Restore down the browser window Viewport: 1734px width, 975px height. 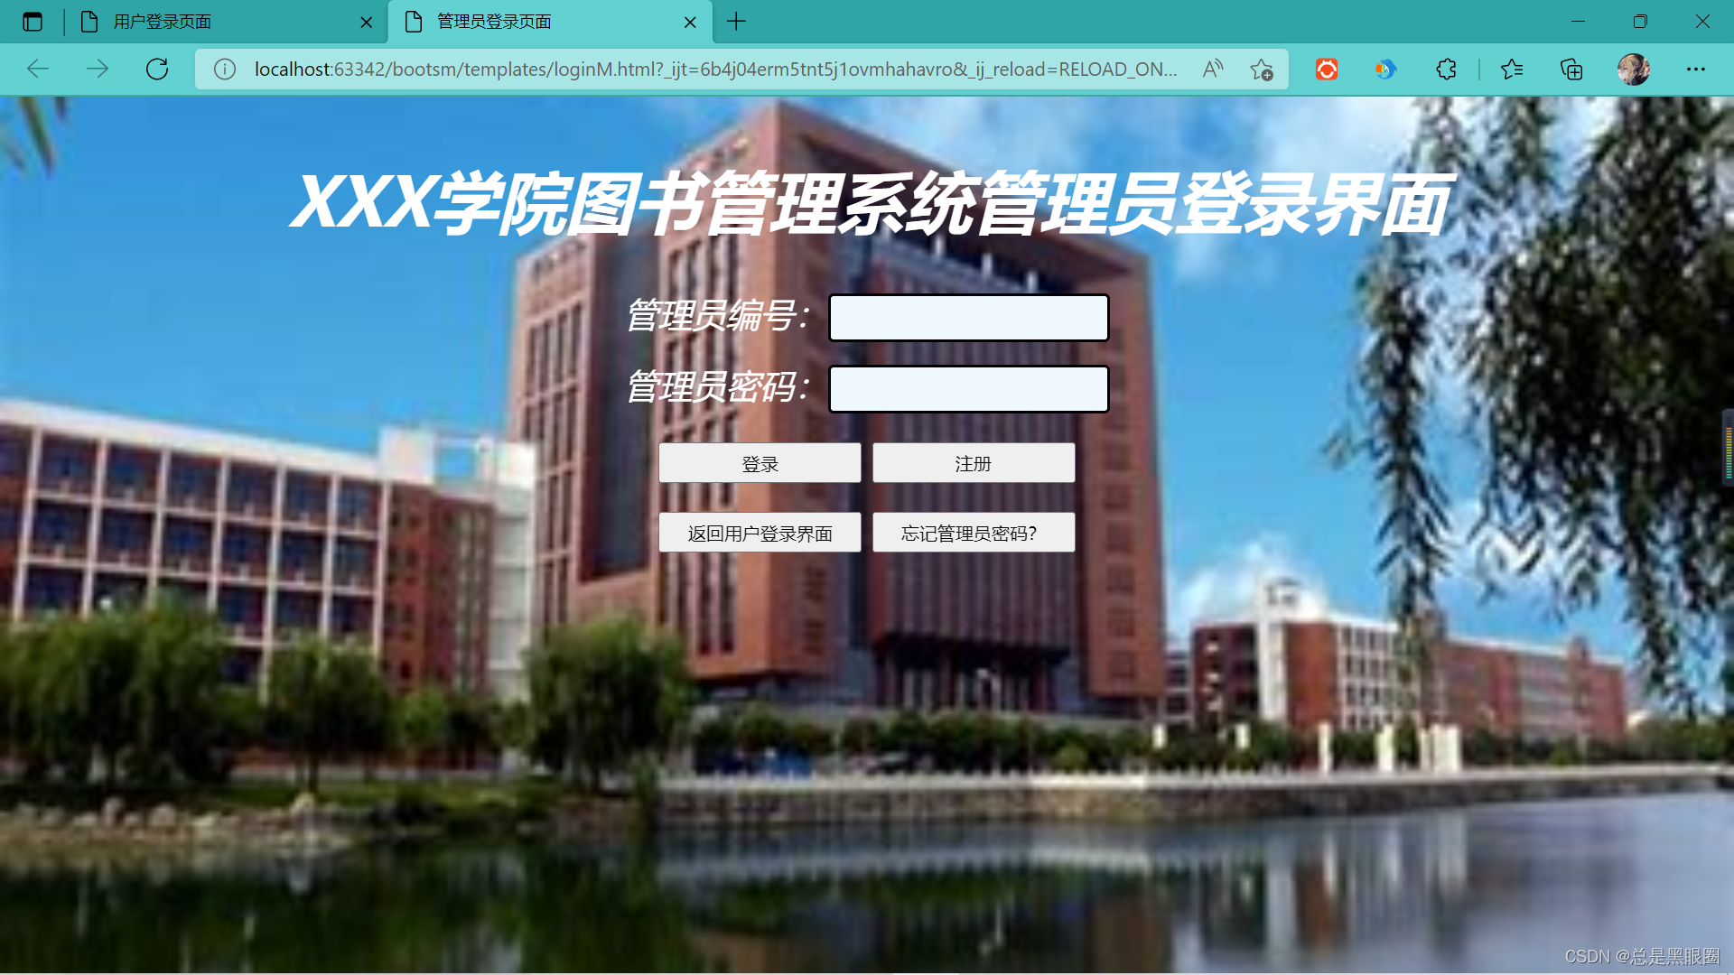pos(1640,22)
